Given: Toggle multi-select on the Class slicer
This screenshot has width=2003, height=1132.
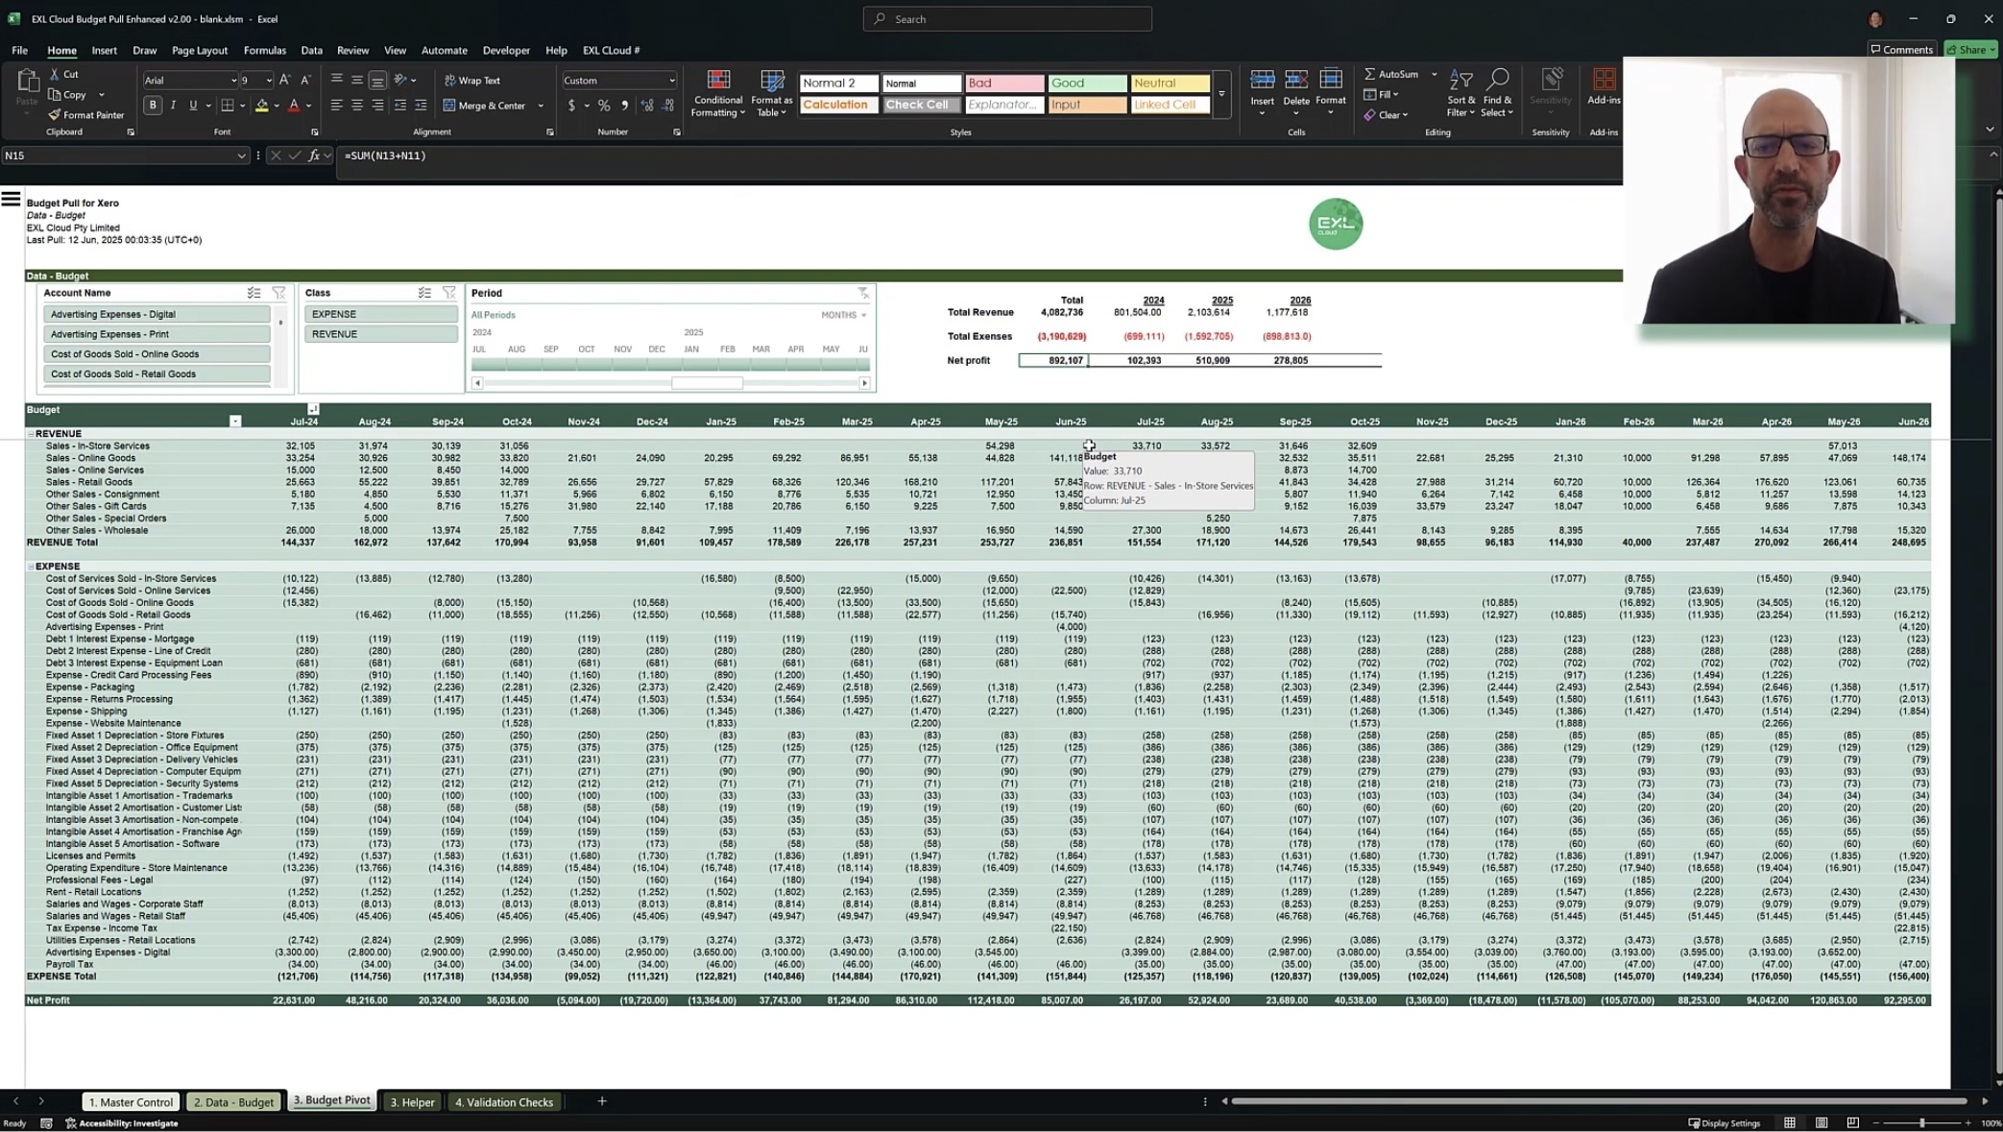Looking at the screenshot, I should tap(424, 293).
